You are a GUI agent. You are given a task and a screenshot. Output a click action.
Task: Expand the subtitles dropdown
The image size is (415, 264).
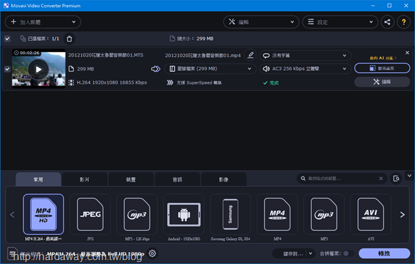coord(305,56)
